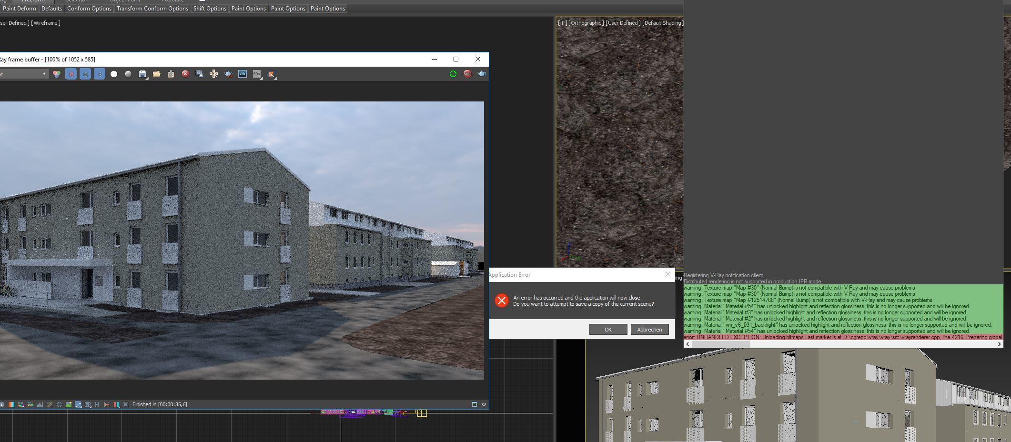Viewport: 1011px width, 442px height.
Task: Select the render-last pointer icon
Action: pyautogui.click(x=272, y=74)
